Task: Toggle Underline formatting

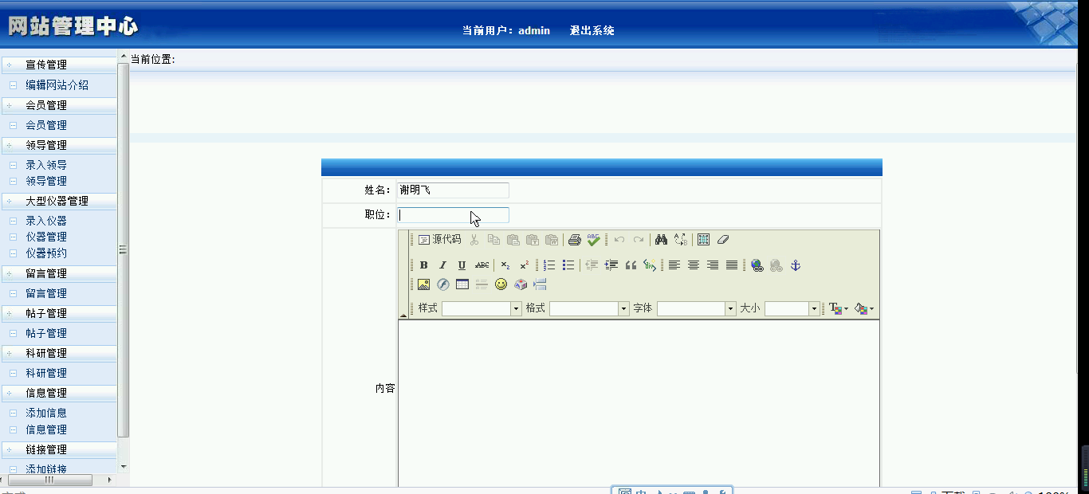Action: pyautogui.click(x=462, y=265)
